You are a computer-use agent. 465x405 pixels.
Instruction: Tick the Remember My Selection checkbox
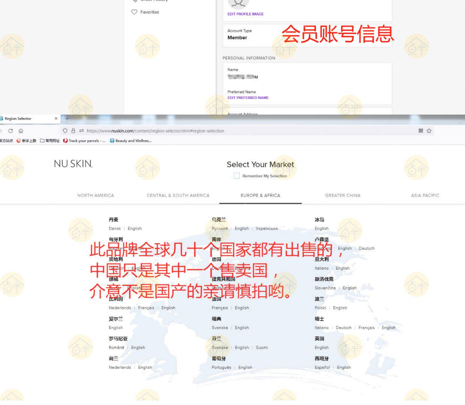[237, 175]
